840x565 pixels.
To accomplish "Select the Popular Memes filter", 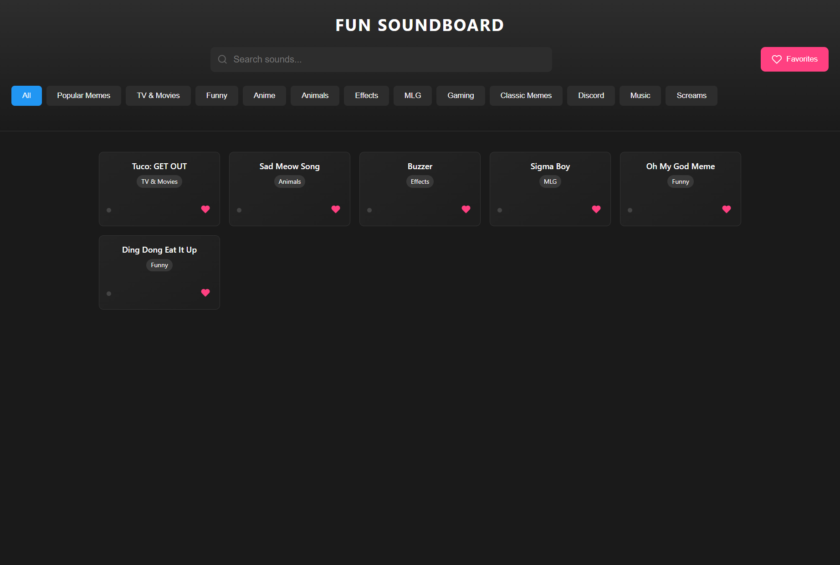I will tap(83, 95).
